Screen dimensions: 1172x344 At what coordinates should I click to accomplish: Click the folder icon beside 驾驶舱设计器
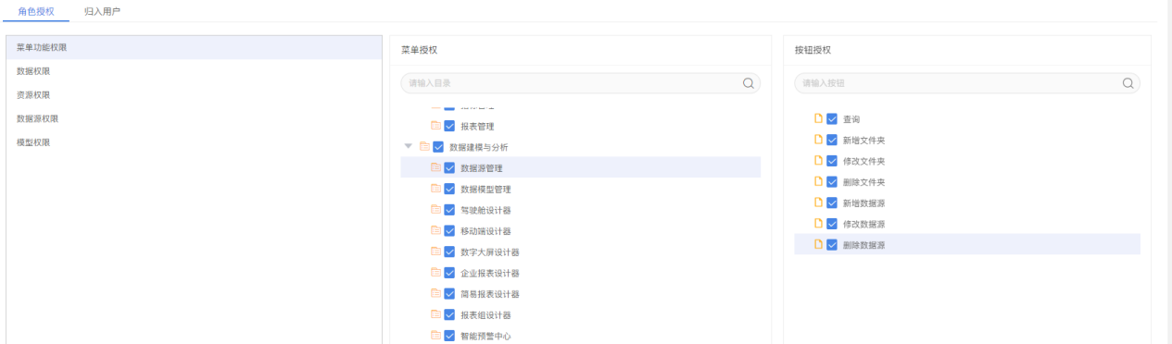[x=435, y=210]
